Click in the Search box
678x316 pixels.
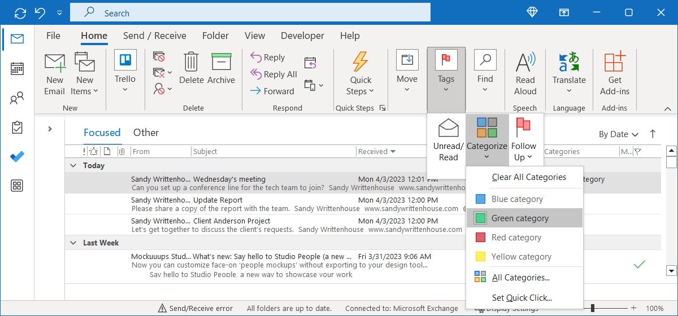(250, 12)
